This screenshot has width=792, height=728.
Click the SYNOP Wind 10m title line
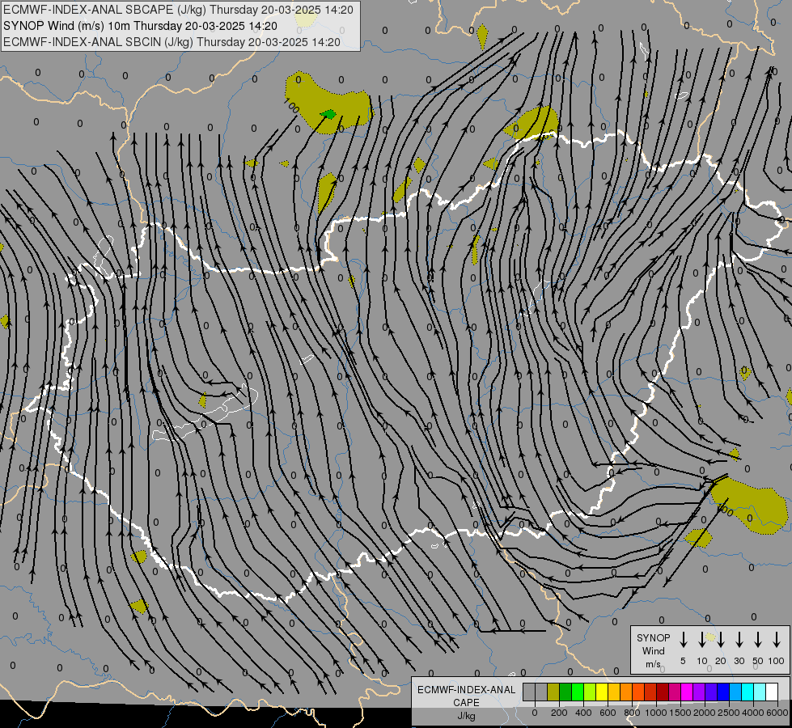pyautogui.click(x=140, y=26)
